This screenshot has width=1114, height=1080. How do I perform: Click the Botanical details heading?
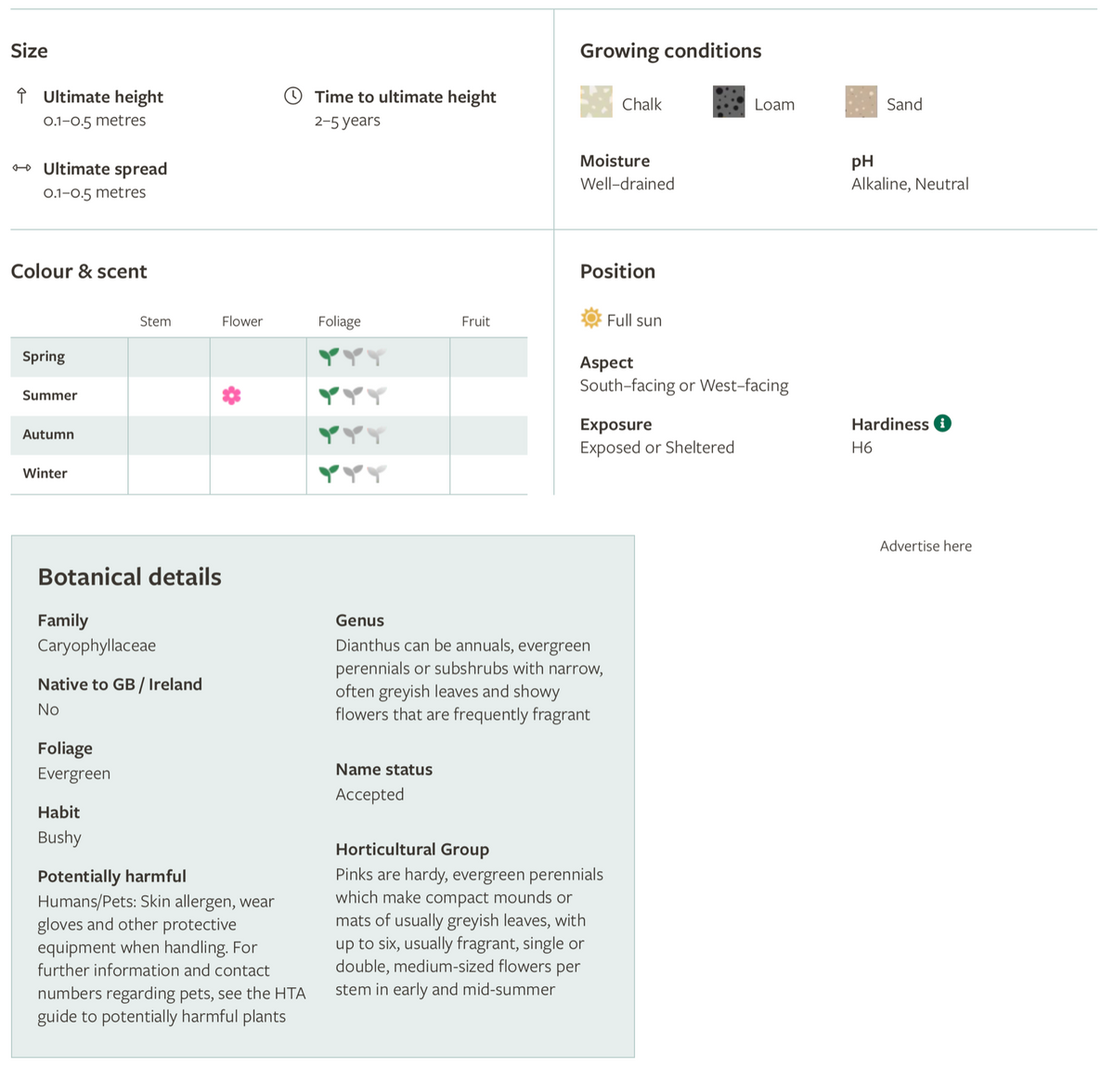pyautogui.click(x=130, y=577)
